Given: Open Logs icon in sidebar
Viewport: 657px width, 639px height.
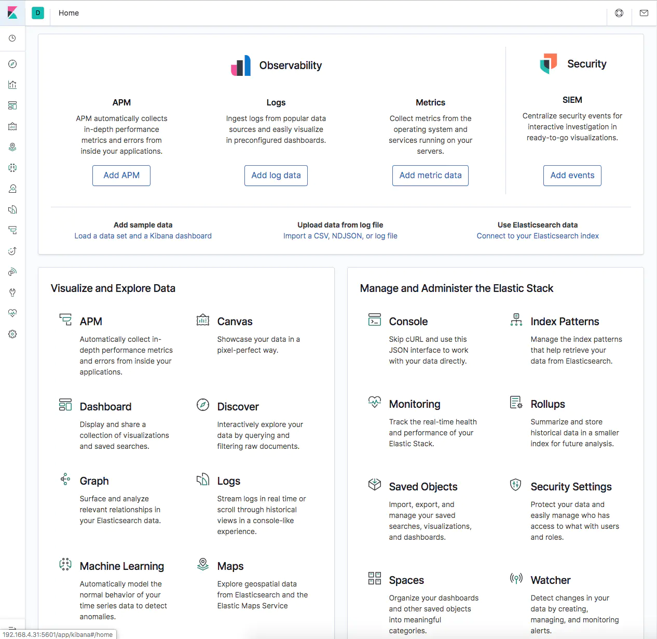Looking at the screenshot, I should [12, 209].
